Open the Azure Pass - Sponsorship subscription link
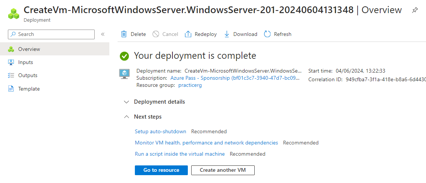This screenshot has height=183, width=426. tap(235, 78)
